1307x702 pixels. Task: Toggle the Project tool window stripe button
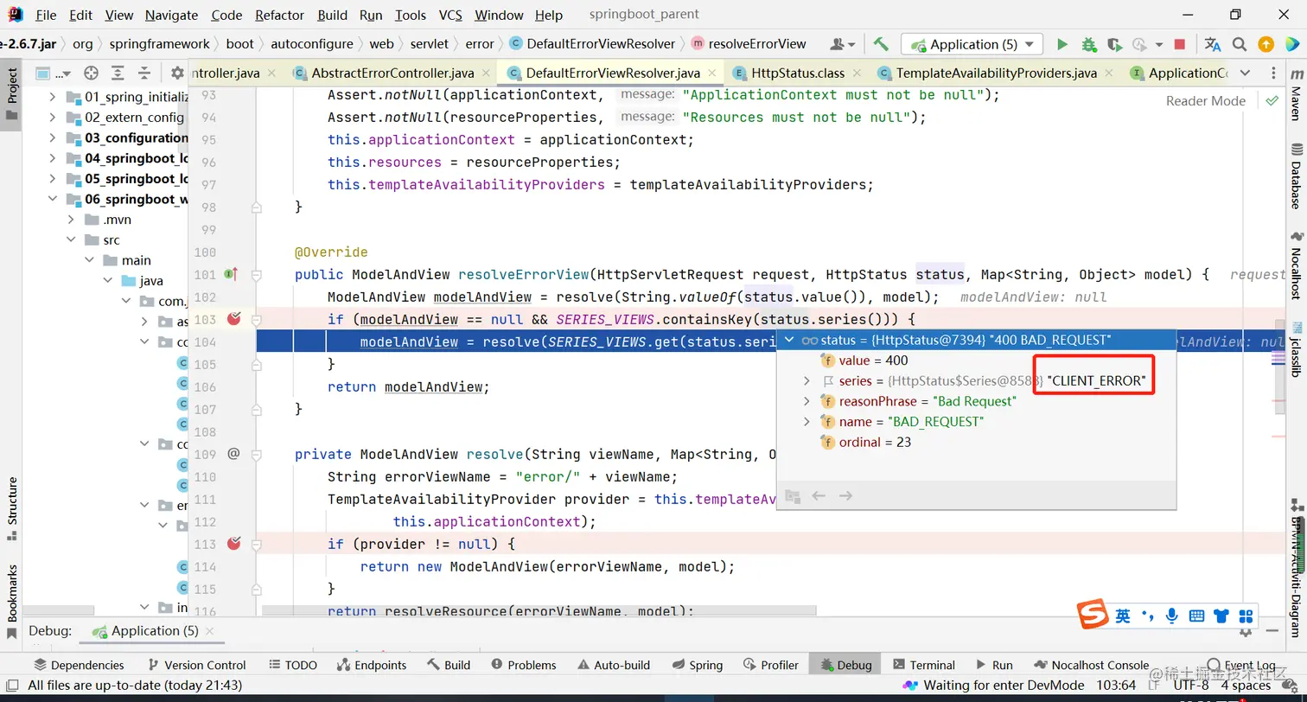[12, 93]
